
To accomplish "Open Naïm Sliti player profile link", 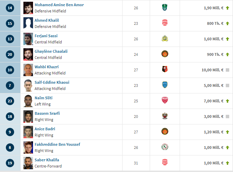I will 44,98.
